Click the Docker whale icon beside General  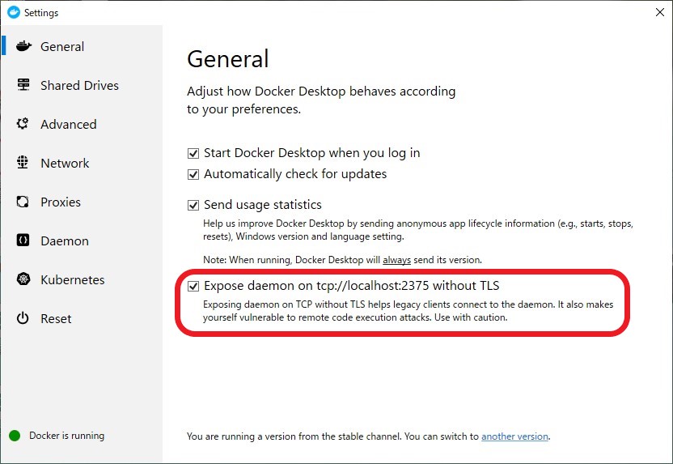click(23, 46)
